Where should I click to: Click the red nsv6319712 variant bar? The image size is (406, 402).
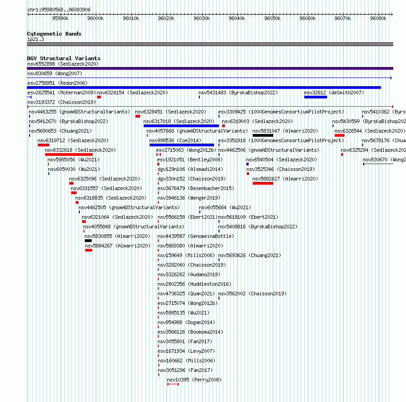coord(43,145)
